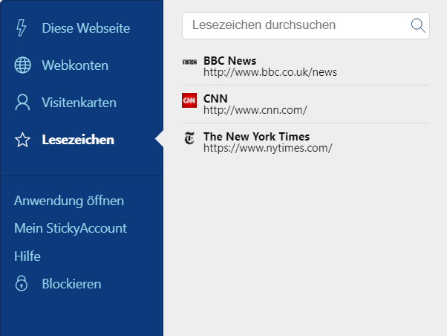Open the nytimes.com bookmark URL

click(268, 148)
